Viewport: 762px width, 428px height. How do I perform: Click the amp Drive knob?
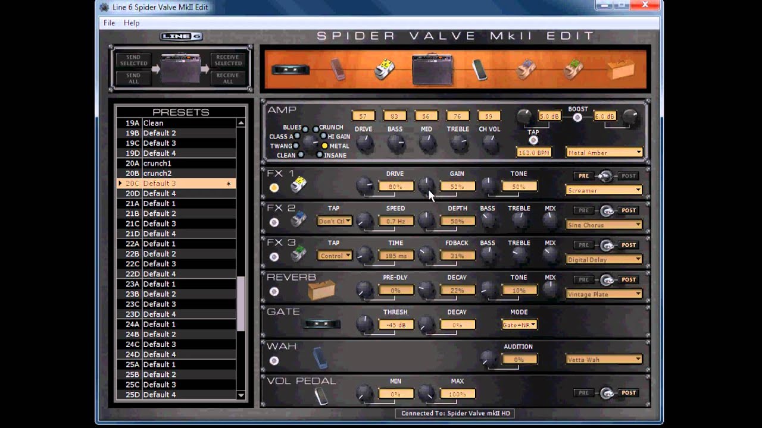[364, 143]
